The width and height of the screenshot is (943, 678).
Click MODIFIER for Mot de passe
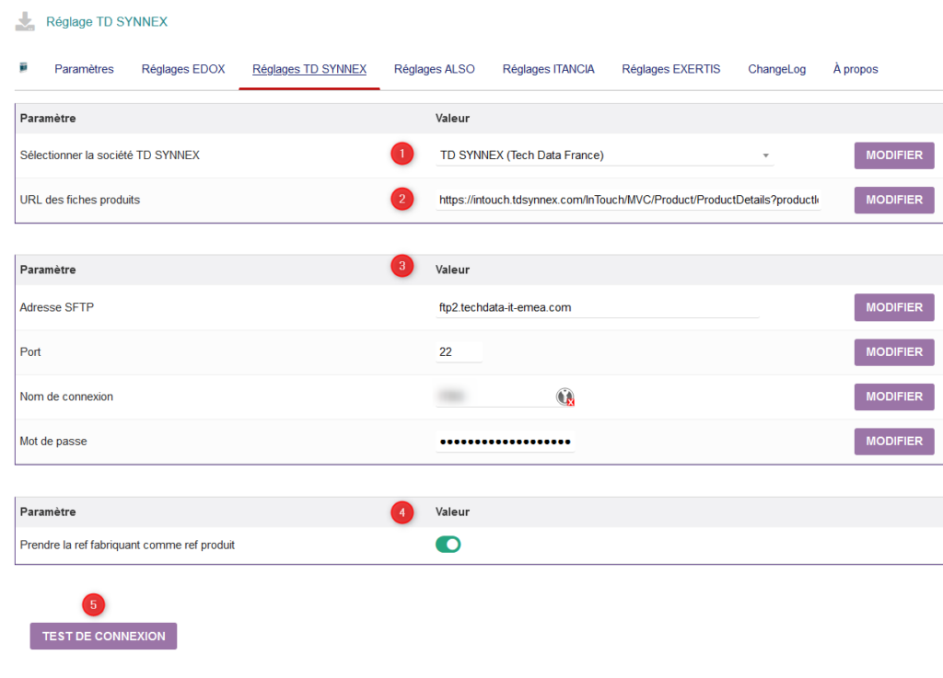[894, 441]
